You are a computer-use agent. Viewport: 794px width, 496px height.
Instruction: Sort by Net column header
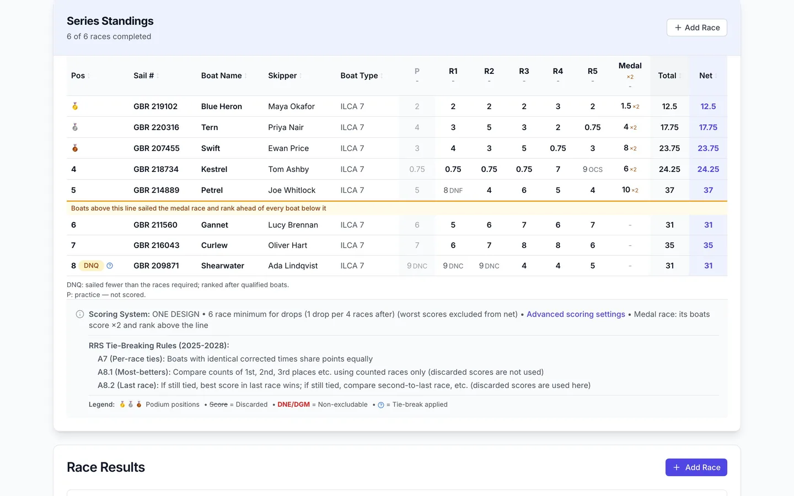coord(709,76)
